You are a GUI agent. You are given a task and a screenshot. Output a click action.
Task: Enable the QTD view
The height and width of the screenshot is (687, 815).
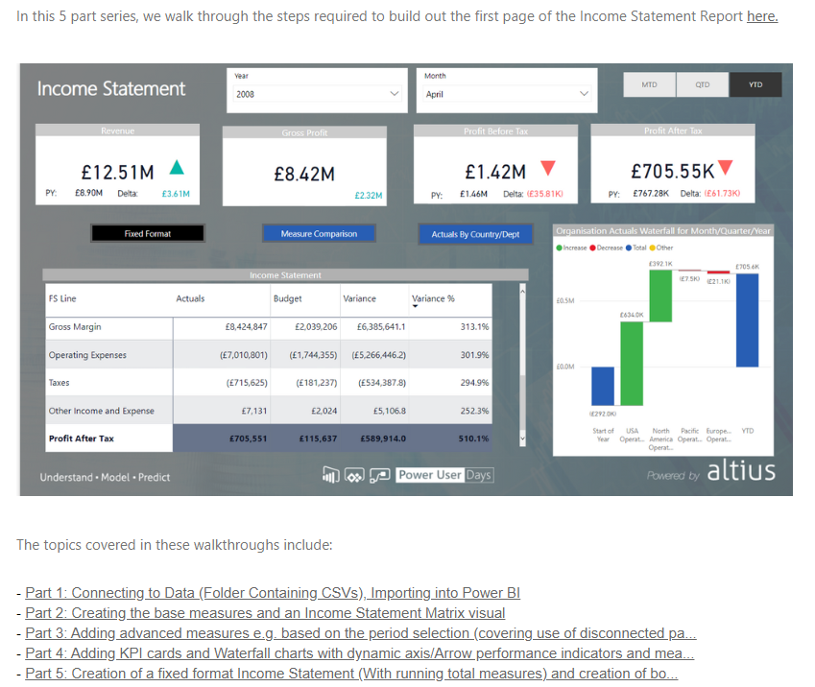point(702,84)
